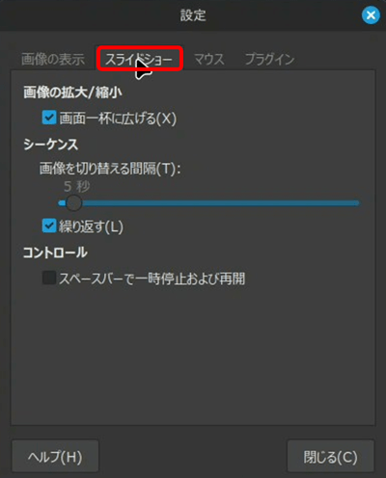Click the シーケンス section heading
This screenshot has height=478, width=386.
tap(51, 145)
